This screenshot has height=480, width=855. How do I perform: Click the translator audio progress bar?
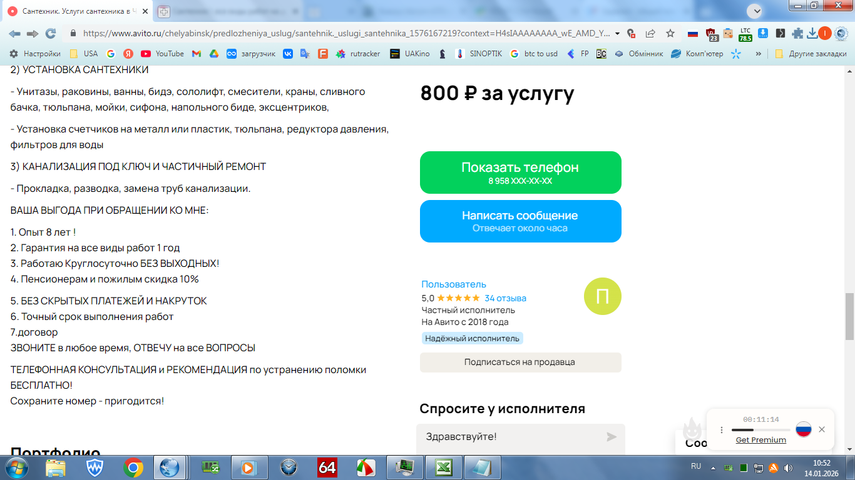click(760, 430)
